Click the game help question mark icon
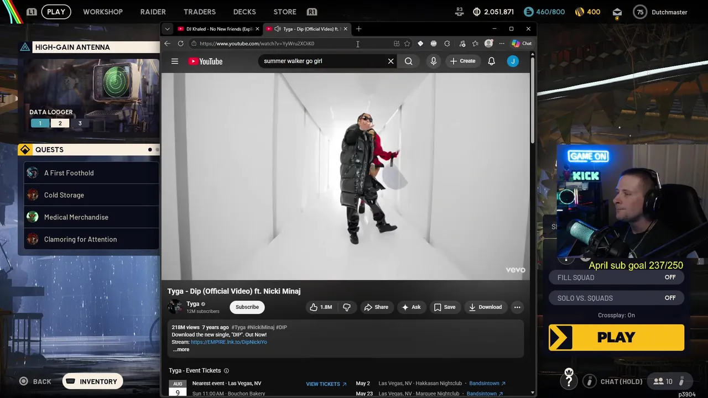 click(x=569, y=381)
